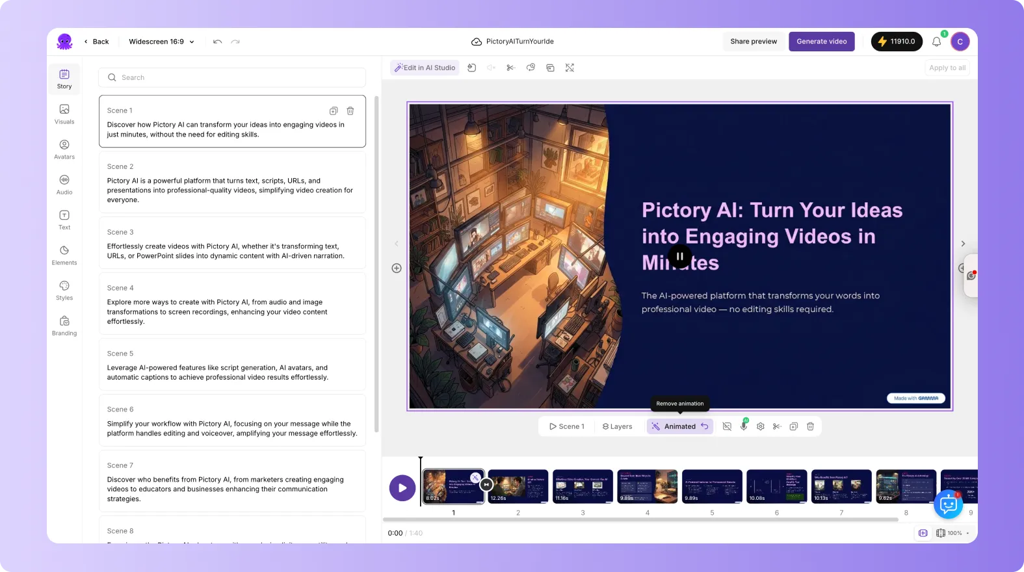Screen dimensions: 1024x572
Task: Delete Scene 1 from the story card
Action: pos(350,110)
